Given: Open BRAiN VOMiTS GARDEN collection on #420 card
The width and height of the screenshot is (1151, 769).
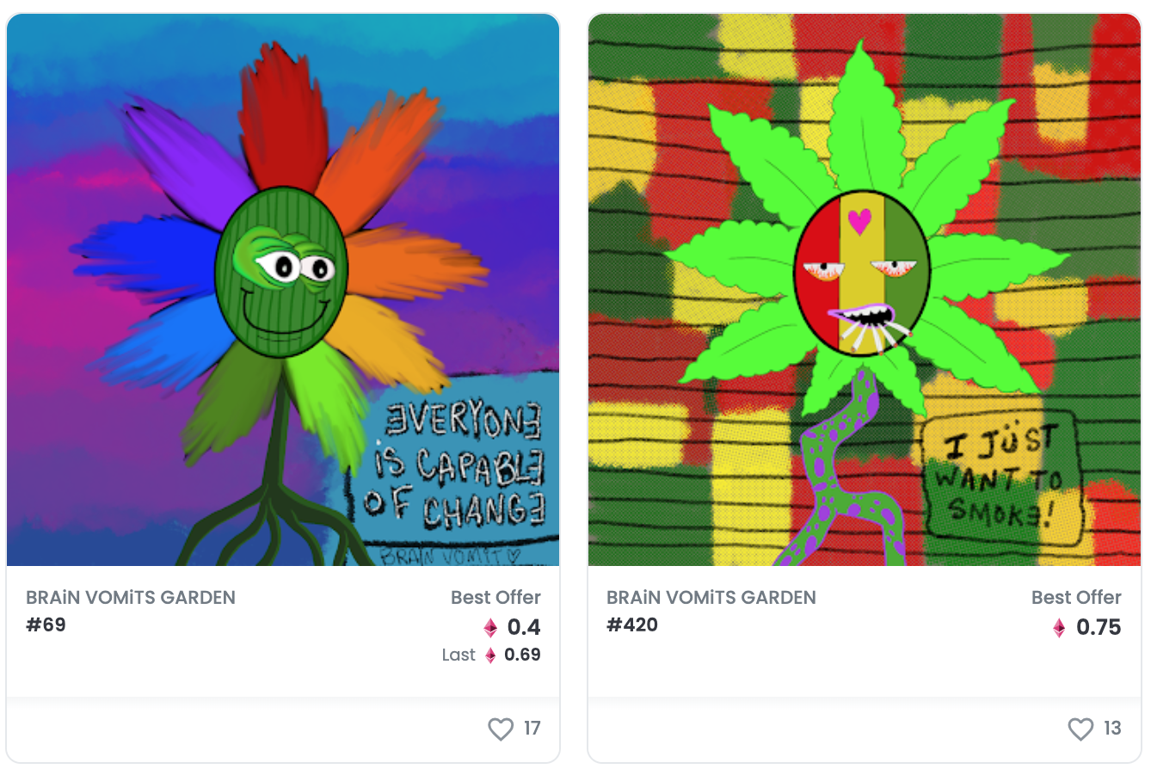Looking at the screenshot, I should pos(711,598).
